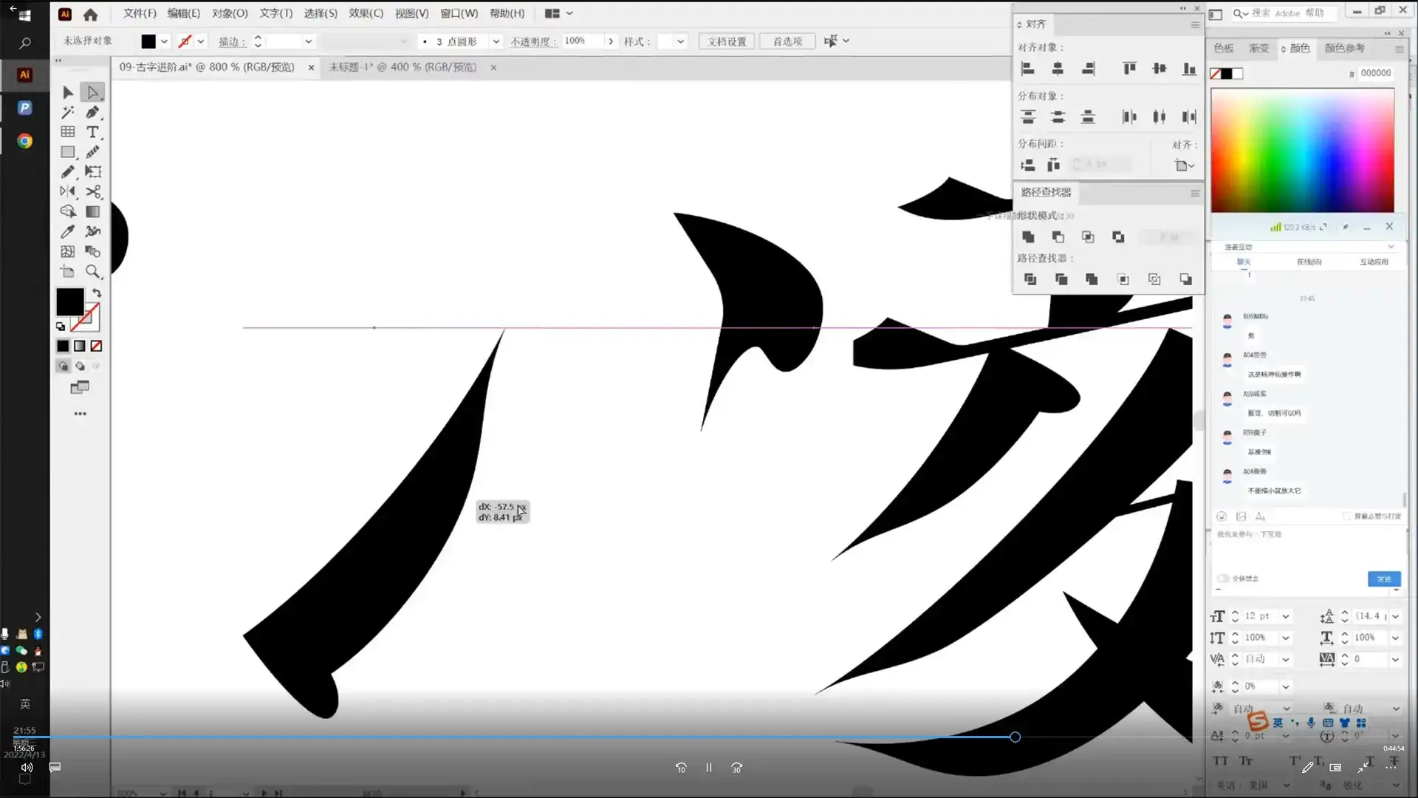This screenshot has width=1418, height=798.
Task: Click Unite shape mode in Pathfinder
Action: pos(1028,237)
